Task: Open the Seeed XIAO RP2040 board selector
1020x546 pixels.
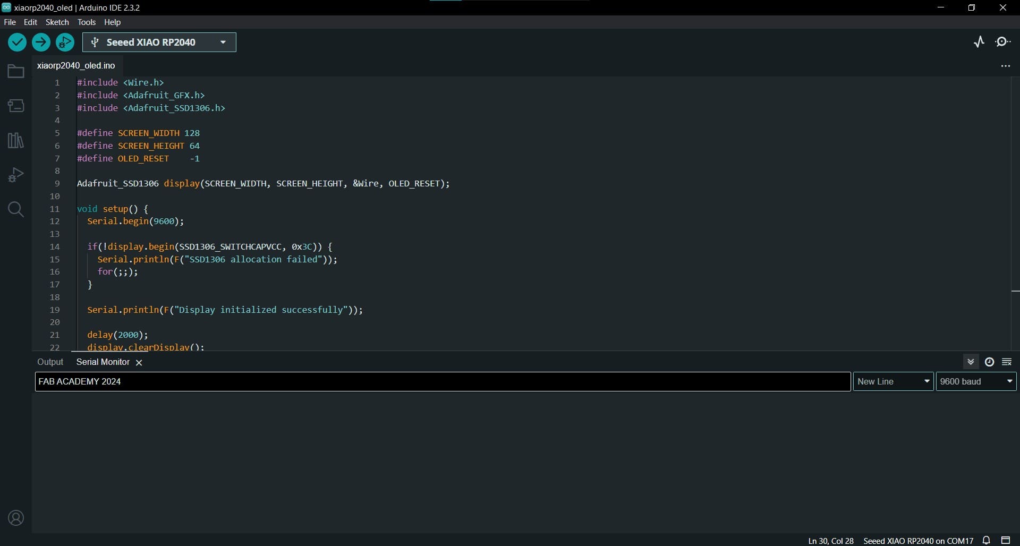Action: coord(159,42)
